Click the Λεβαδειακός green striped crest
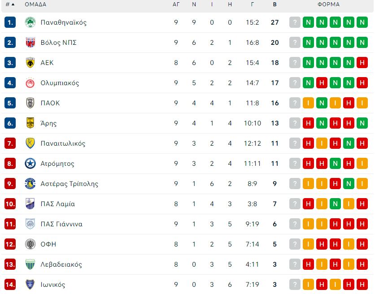 30,264
